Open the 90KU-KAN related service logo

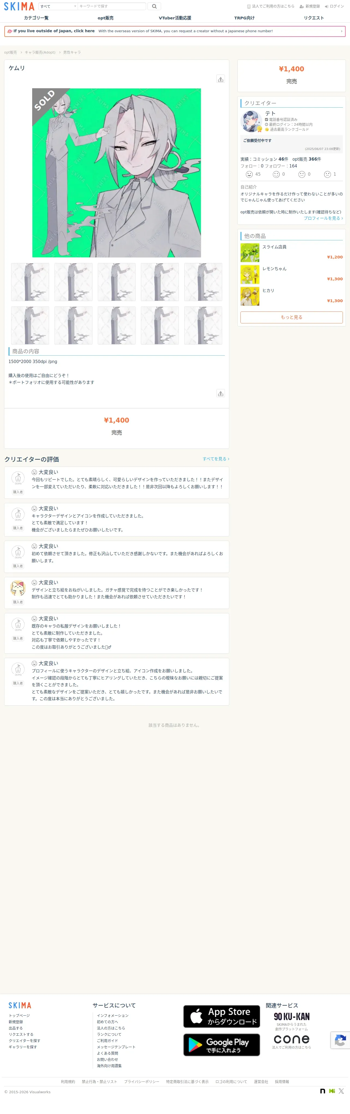[x=292, y=1017]
